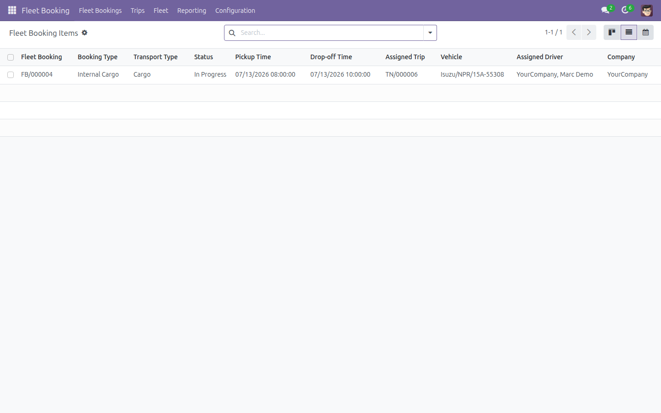
Task: Sort by Vehicle column header
Action: 451,57
